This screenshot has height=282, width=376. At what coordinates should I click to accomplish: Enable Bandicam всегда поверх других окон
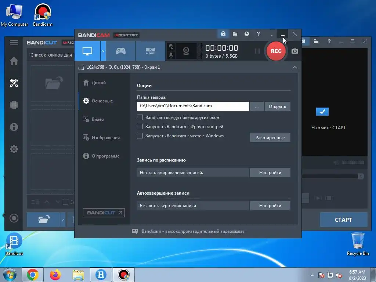[140, 117]
